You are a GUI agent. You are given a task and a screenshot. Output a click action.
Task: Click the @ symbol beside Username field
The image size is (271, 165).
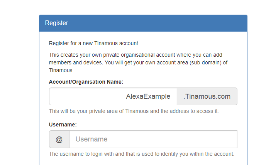pyautogui.click(x=59, y=139)
